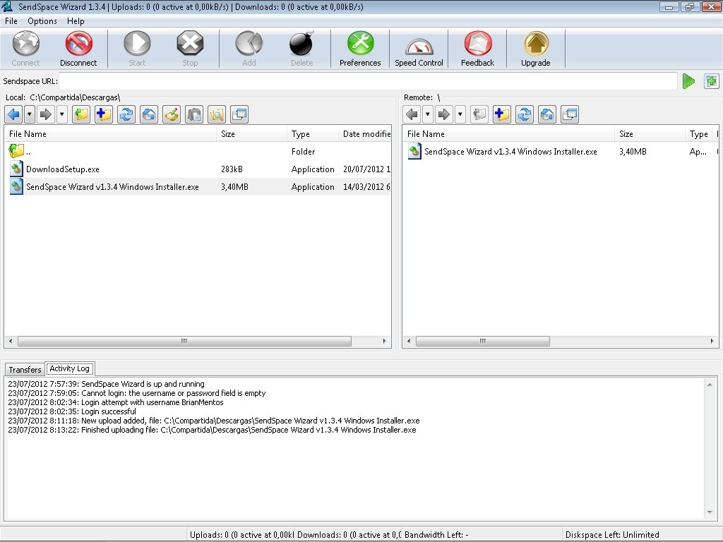
Task: Click the search folder icon in Local toolbar
Action: tap(217, 114)
